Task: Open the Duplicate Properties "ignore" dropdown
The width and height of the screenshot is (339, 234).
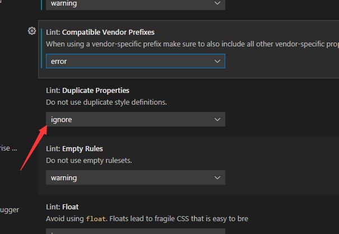Action: [134, 119]
